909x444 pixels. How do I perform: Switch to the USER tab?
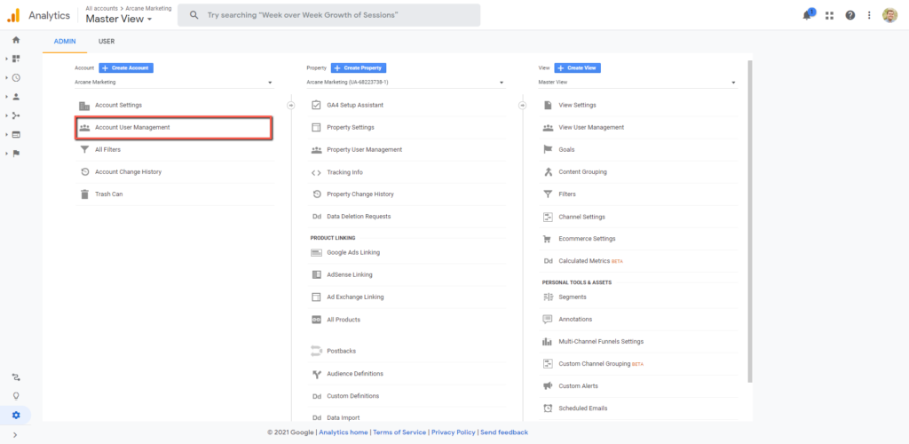tap(107, 42)
